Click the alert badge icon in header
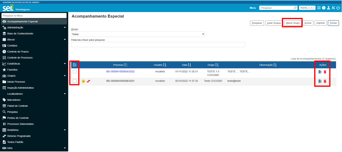This screenshot has width=342, height=152. 324,8
